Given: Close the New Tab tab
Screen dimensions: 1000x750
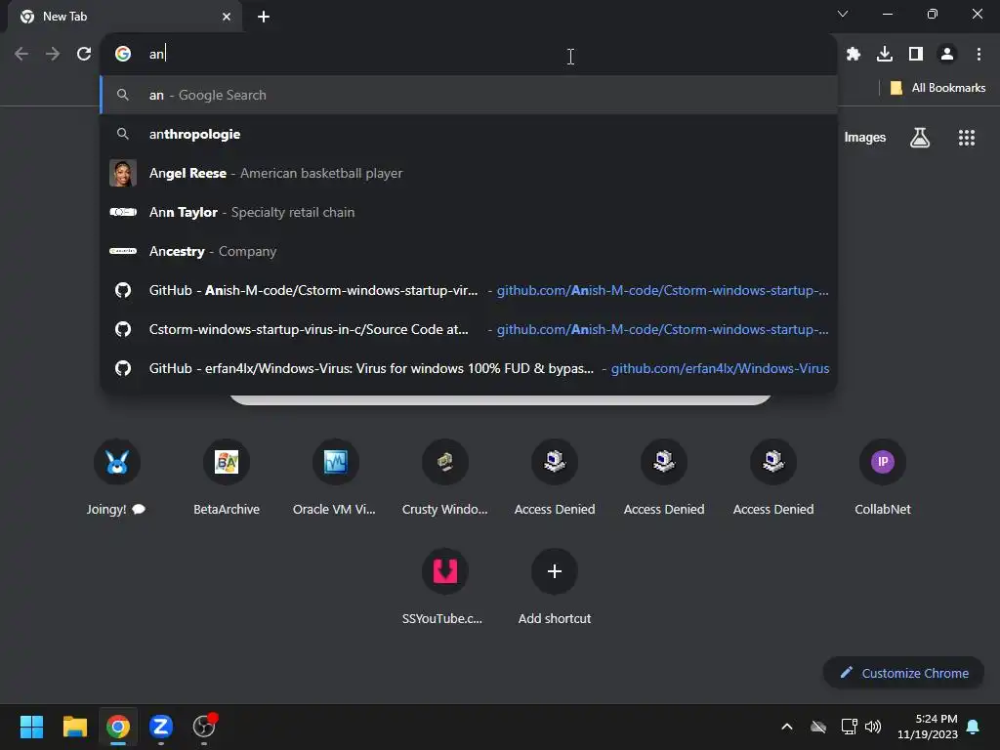Looking at the screenshot, I should click(x=227, y=17).
